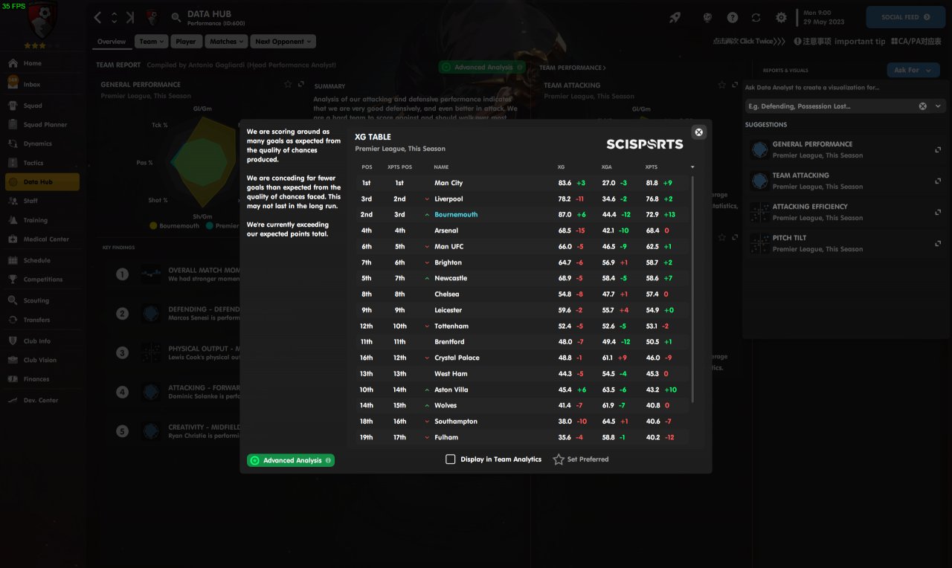The image size is (952, 568).
Task: Open the Team dropdown tab
Action: click(x=152, y=42)
